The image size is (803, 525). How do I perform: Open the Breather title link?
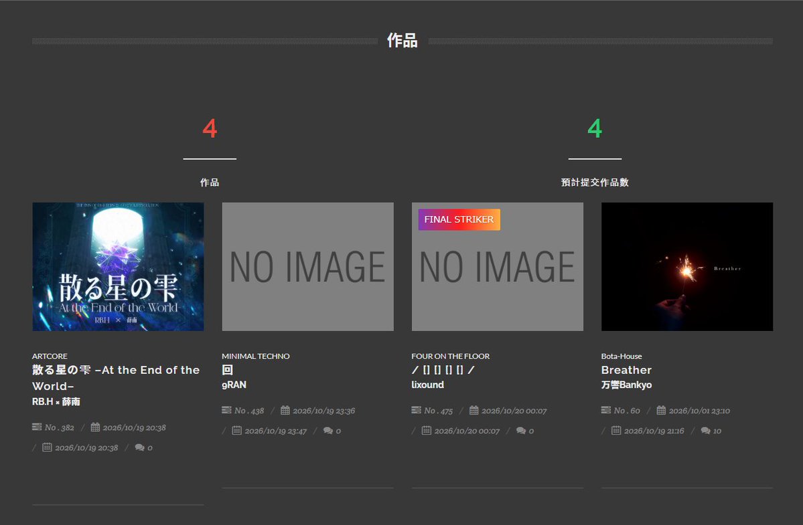tap(626, 370)
